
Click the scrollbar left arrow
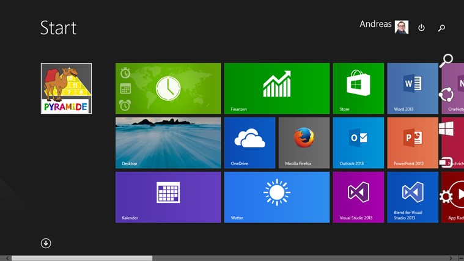[7, 259]
